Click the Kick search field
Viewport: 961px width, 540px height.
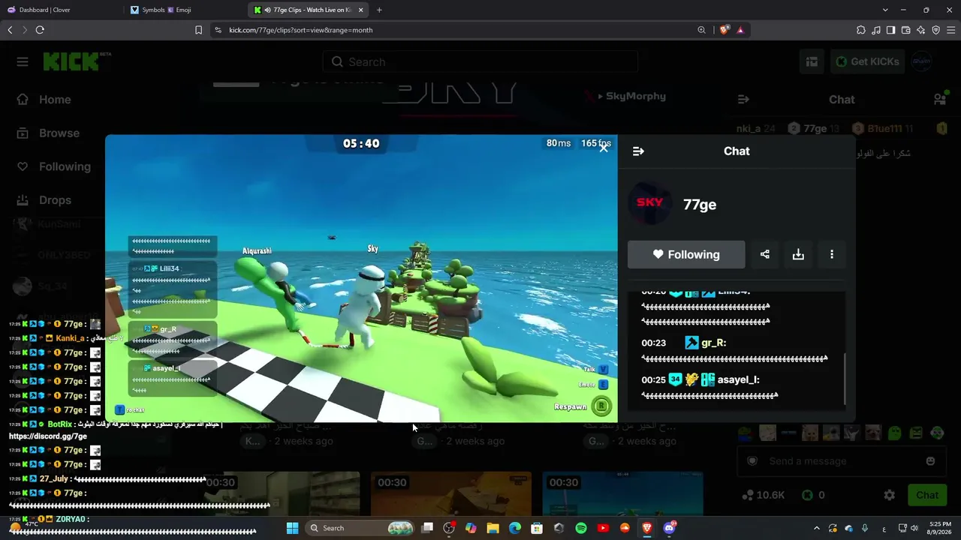(480, 61)
